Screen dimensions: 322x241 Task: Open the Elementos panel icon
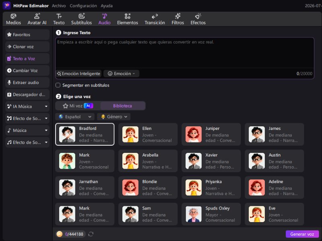pos(128,16)
